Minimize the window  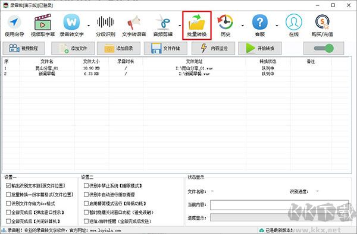point(318,5)
